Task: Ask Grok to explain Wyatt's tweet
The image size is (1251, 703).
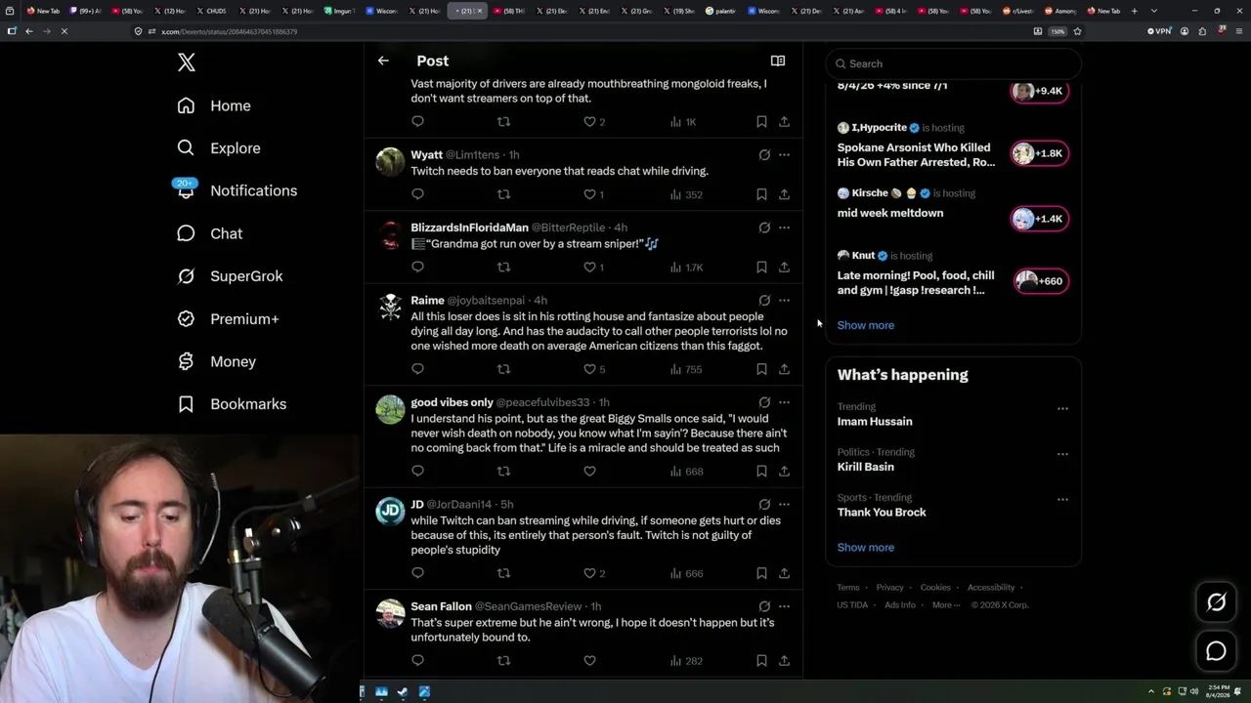Action: tap(764, 154)
